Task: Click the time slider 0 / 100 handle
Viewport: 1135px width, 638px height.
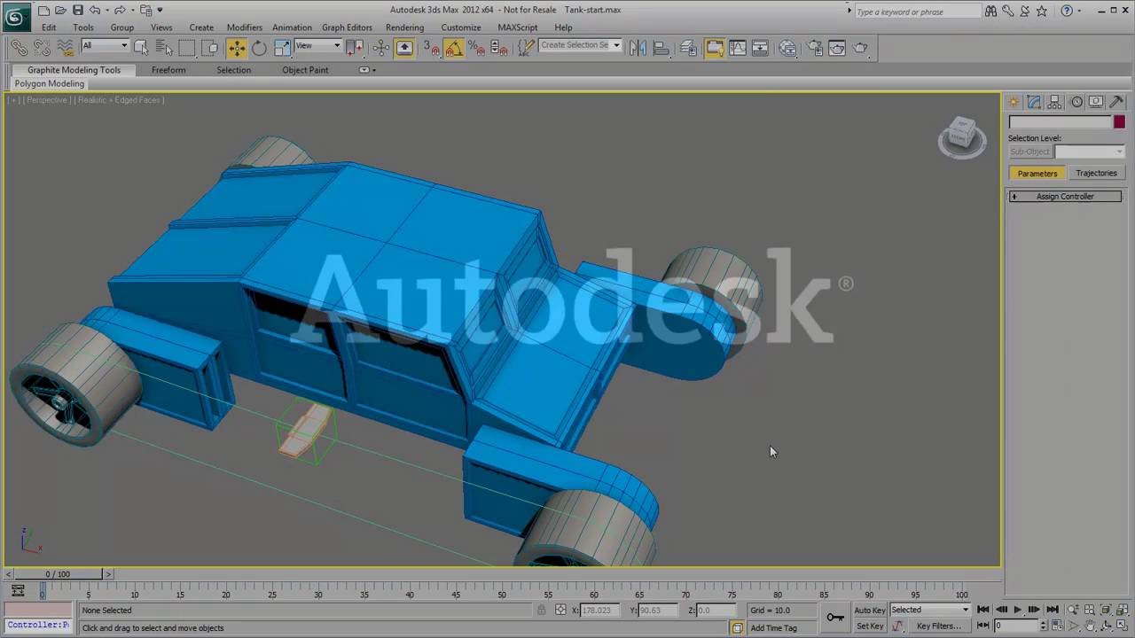Action: pyautogui.click(x=58, y=574)
